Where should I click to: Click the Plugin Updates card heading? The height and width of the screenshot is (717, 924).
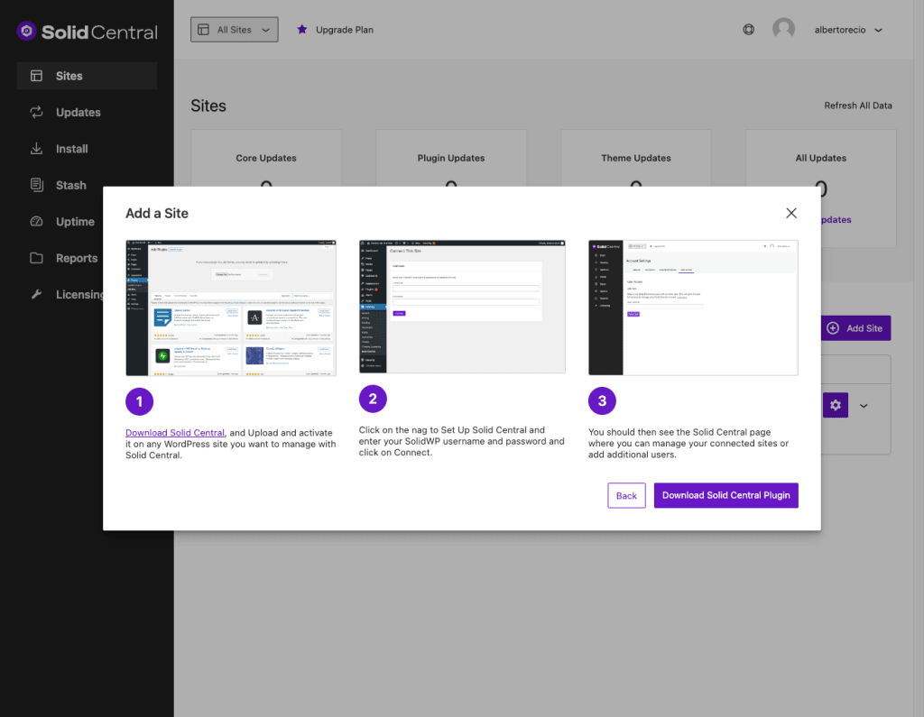point(451,158)
